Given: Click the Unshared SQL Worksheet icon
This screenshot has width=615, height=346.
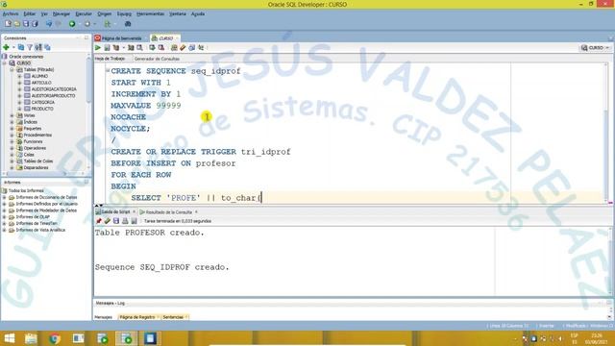Looking at the screenshot, I should [174, 48].
